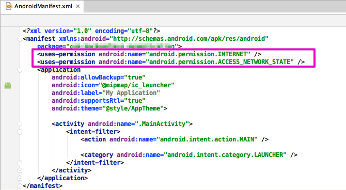Click the closing application fold marker
The height and width of the screenshot is (190, 346).
(x=20, y=178)
